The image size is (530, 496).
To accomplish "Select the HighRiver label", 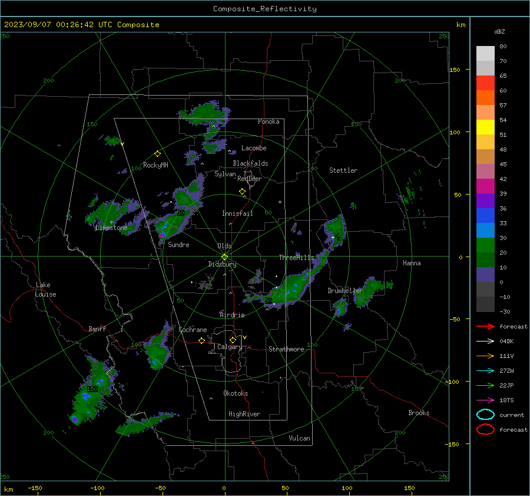I will click(x=244, y=414).
